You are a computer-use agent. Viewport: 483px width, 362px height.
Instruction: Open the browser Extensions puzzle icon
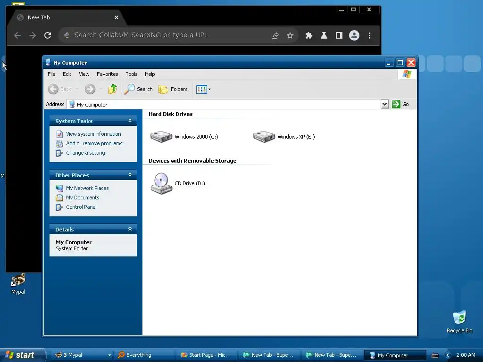pos(308,36)
